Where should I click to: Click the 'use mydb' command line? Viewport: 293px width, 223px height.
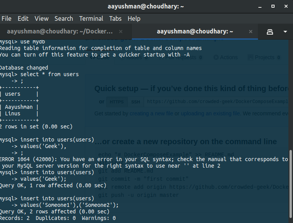(22, 42)
